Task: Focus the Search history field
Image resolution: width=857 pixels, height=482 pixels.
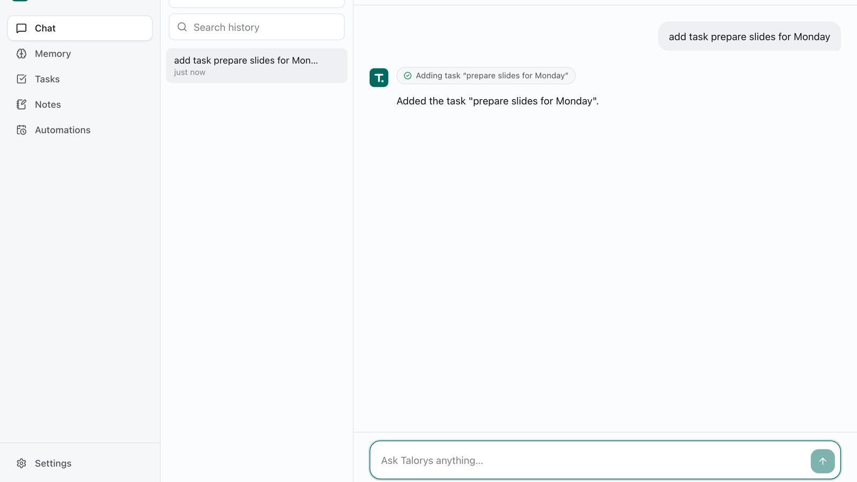Action: tap(257, 27)
